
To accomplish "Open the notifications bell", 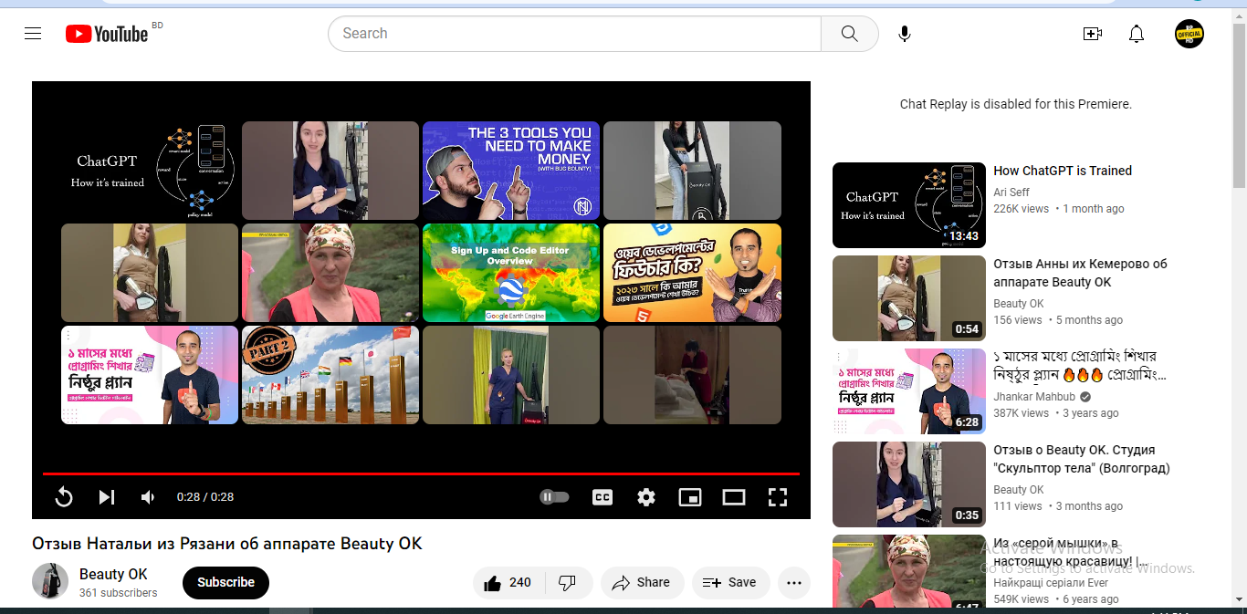I will click(x=1137, y=34).
